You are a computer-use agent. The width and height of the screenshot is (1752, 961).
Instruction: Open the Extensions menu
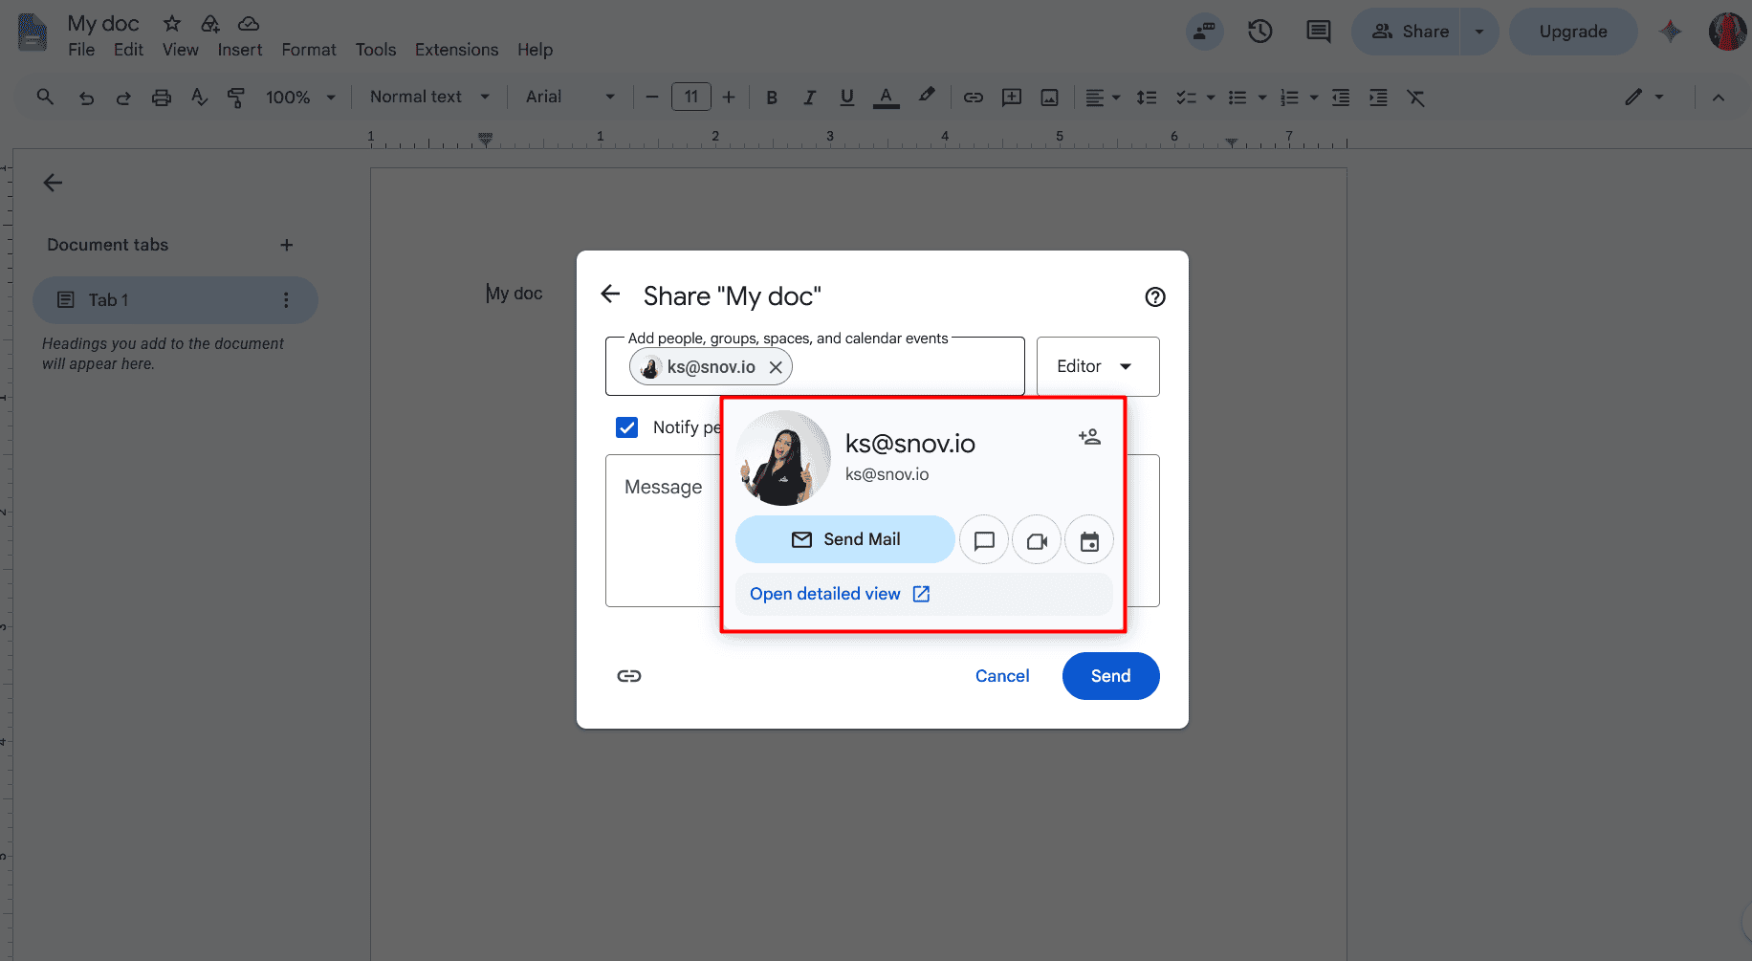point(456,50)
